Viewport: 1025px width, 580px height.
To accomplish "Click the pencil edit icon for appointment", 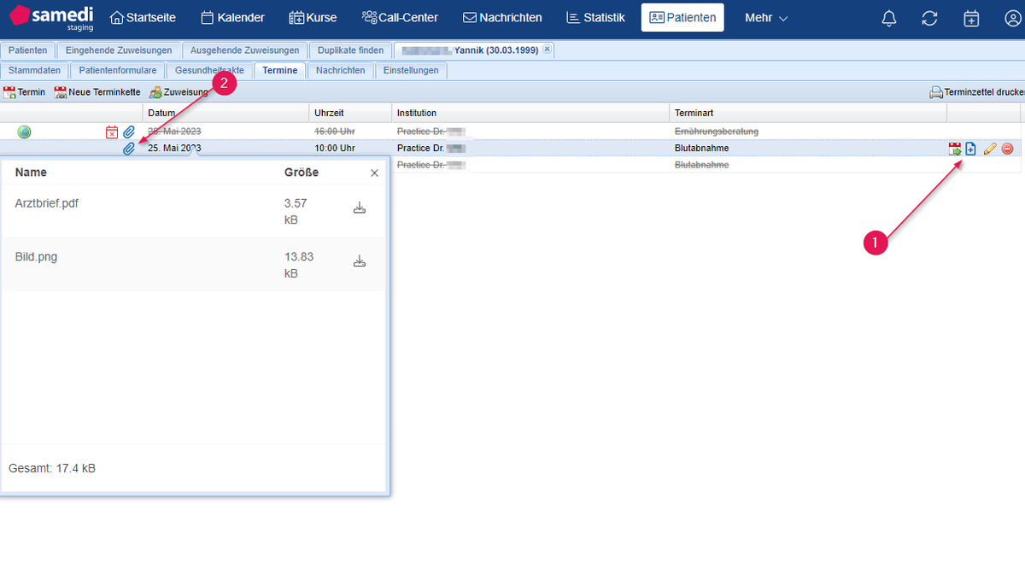I will pos(990,149).
